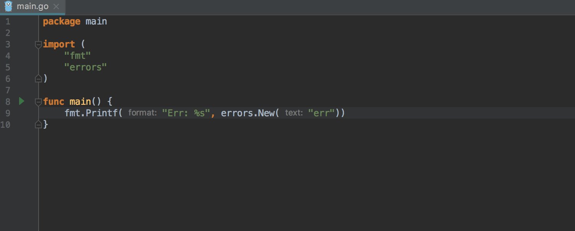Click the "errors" import string

point(86,67)
